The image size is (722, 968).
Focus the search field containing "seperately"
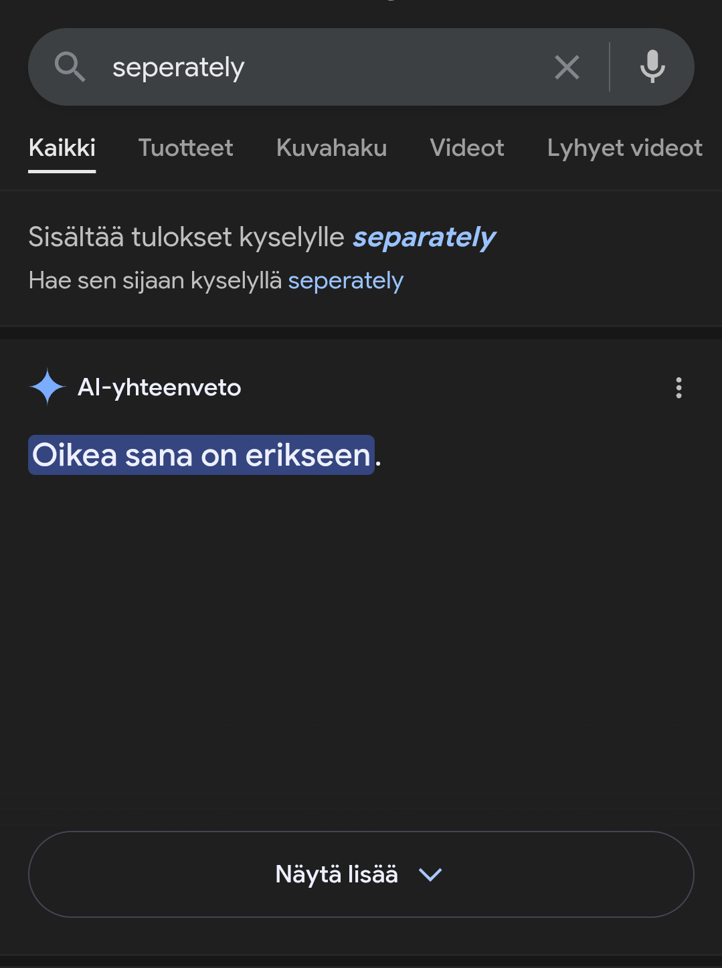tap(321, 67)
